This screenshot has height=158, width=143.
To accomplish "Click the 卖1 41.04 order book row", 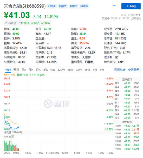I will click(x=127, y=99).
